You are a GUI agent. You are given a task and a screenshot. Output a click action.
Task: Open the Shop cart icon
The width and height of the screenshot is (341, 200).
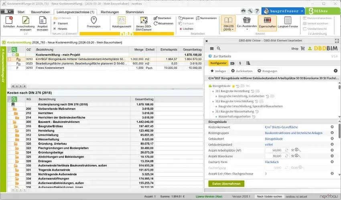tap(302, 48)
